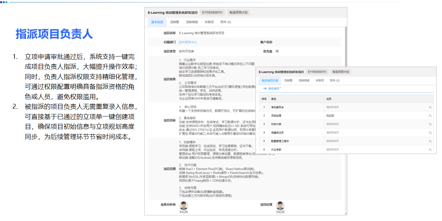Select the 基本信息 tab
The image size is (442, 221).
tap(157, 22)
